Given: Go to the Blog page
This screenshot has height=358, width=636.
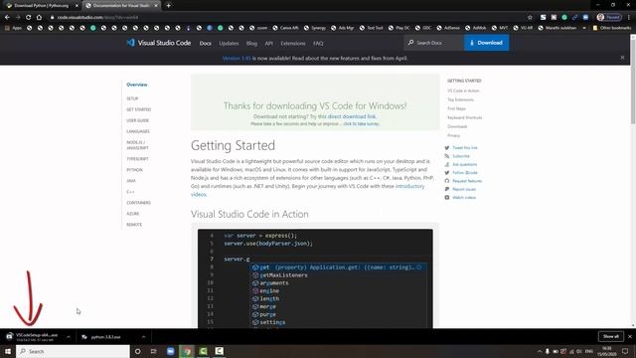Looking at the screenshot, I should click(x=251, y=43).
